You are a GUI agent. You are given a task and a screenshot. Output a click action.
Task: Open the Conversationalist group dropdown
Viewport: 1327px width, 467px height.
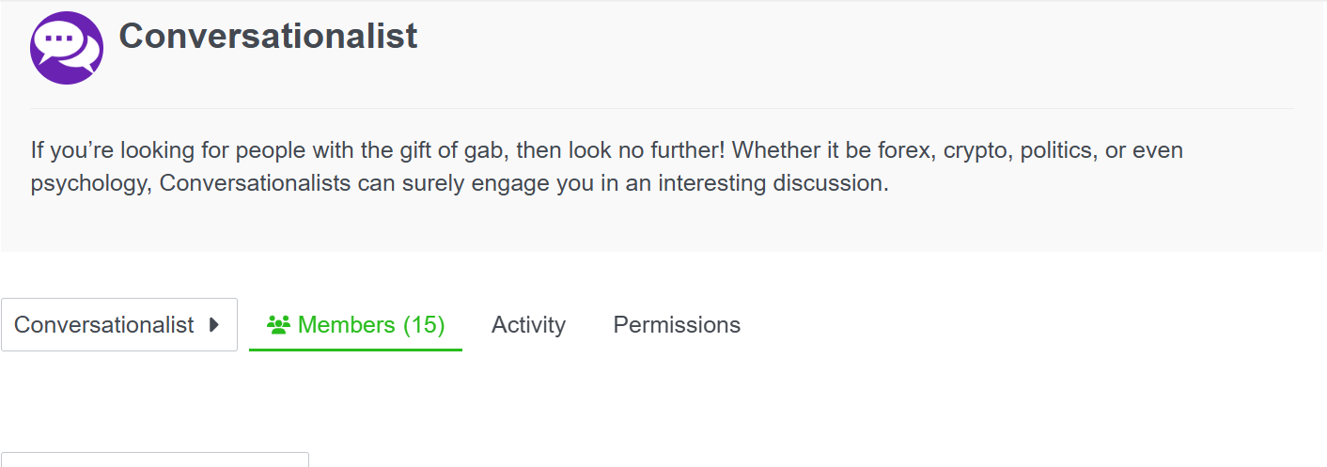[x=118, y=325]
